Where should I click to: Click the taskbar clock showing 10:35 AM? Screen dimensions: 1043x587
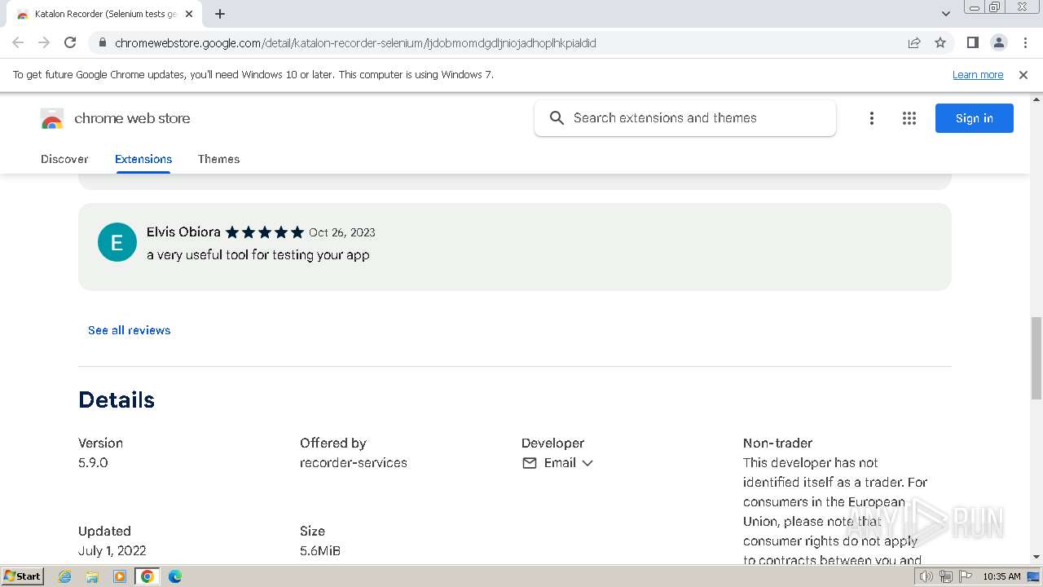pyautogui.click(x=1001, y=576)
